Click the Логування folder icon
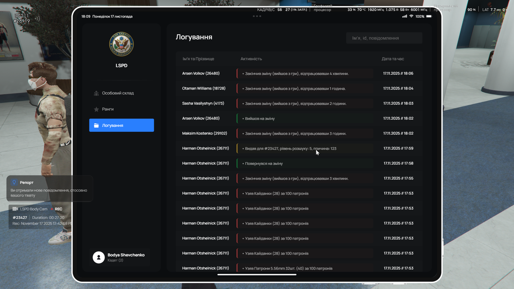Image resolution: width=514 pixels, height=289 pixels. point(96,125)
